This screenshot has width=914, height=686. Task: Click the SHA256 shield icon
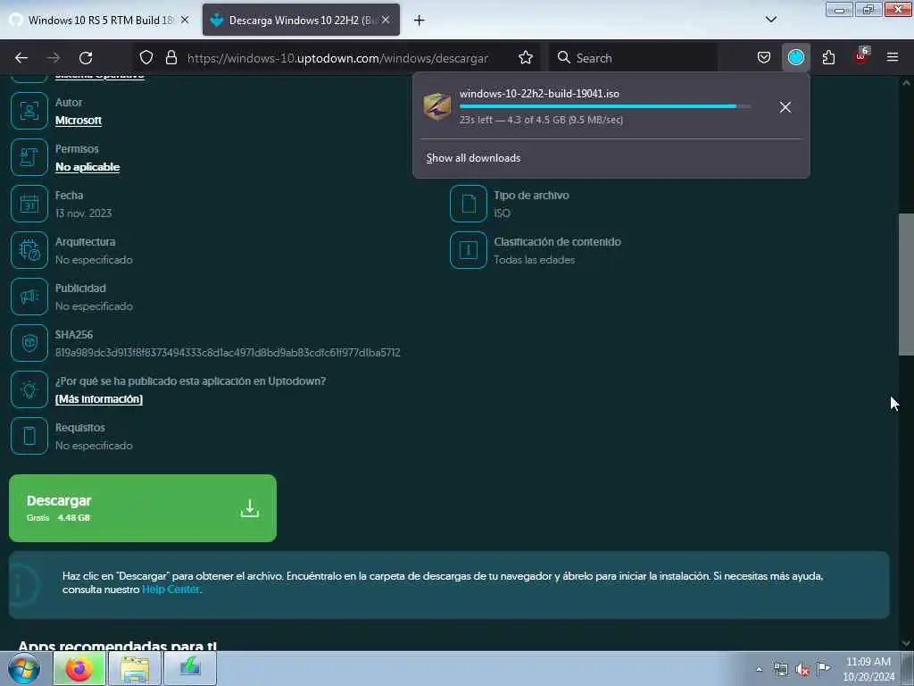tap(29, 343)
